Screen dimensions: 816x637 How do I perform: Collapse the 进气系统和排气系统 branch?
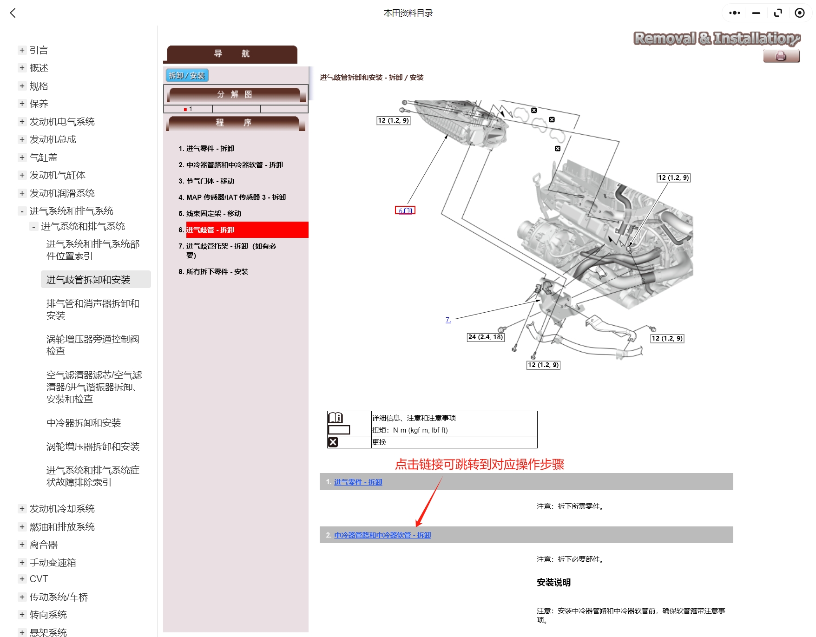(21, 210)
